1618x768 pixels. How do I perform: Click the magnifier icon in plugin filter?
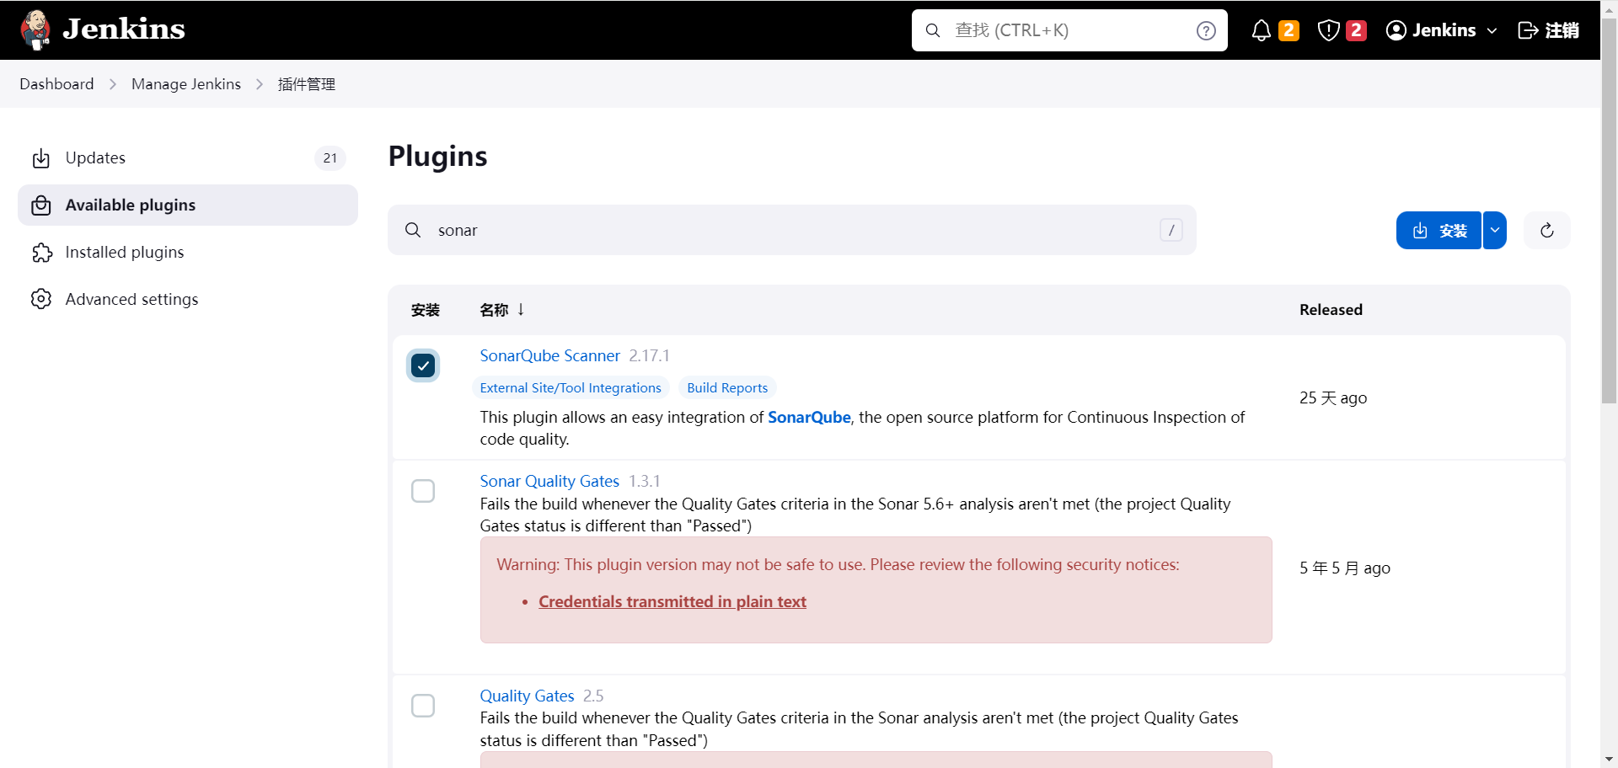click(x=413, y=230)
